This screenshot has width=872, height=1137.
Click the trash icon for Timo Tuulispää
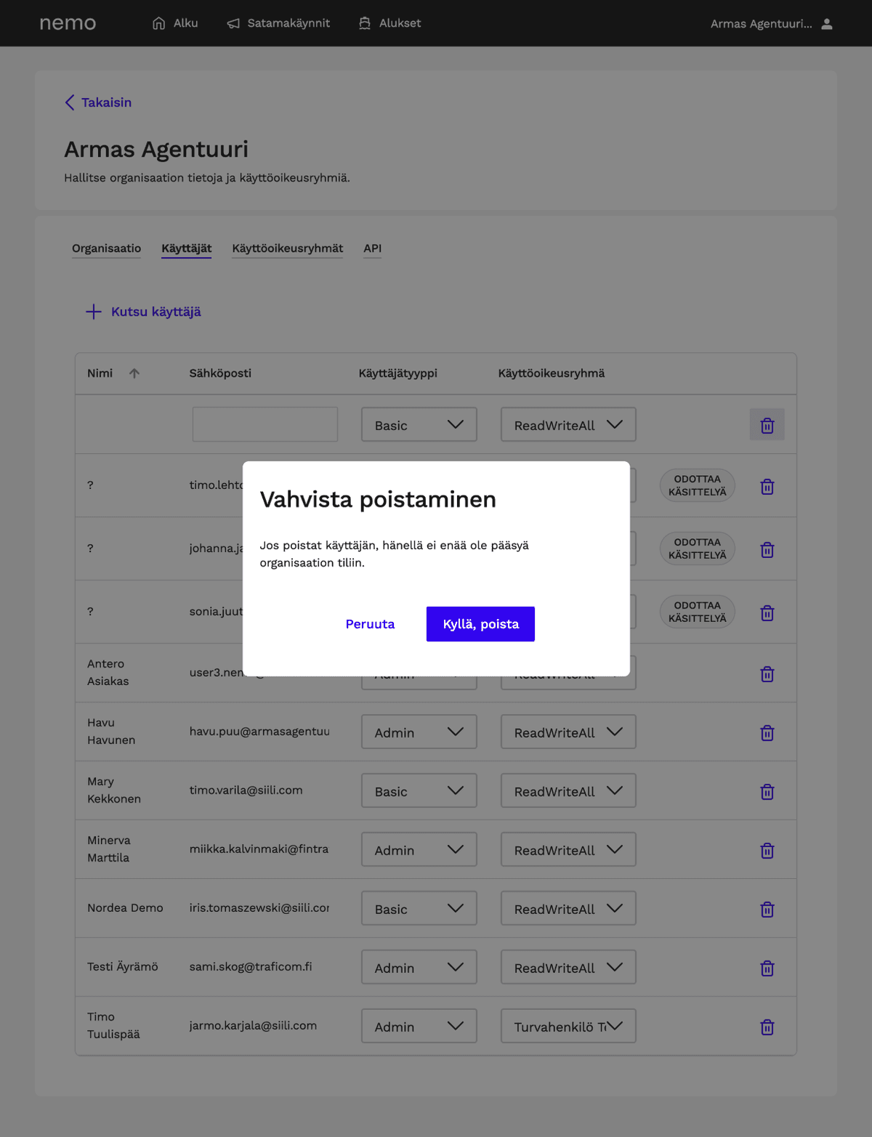767,1027
